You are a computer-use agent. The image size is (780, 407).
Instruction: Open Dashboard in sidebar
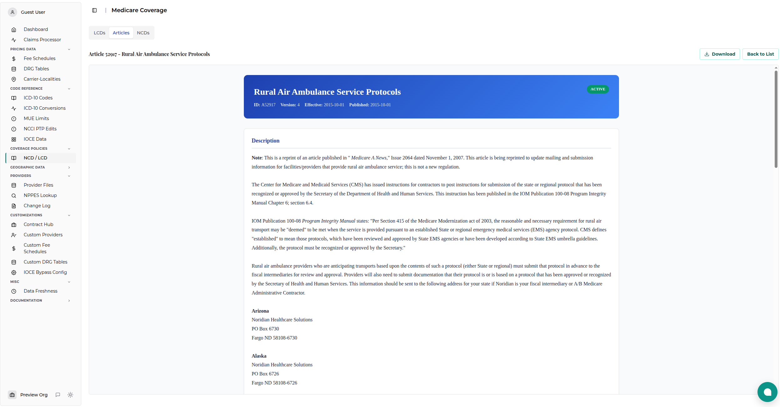point(41,29)
